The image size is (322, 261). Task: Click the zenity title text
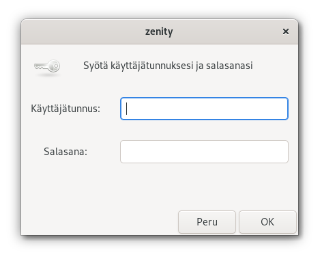[x=159, y=31]
